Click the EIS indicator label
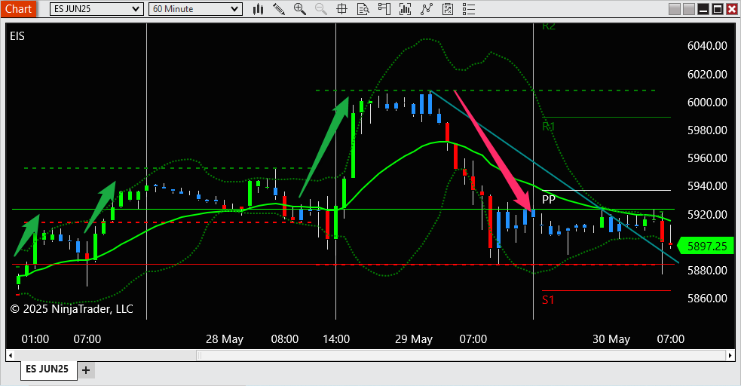This screenshot has width=741, height=386. pos(17,36)
